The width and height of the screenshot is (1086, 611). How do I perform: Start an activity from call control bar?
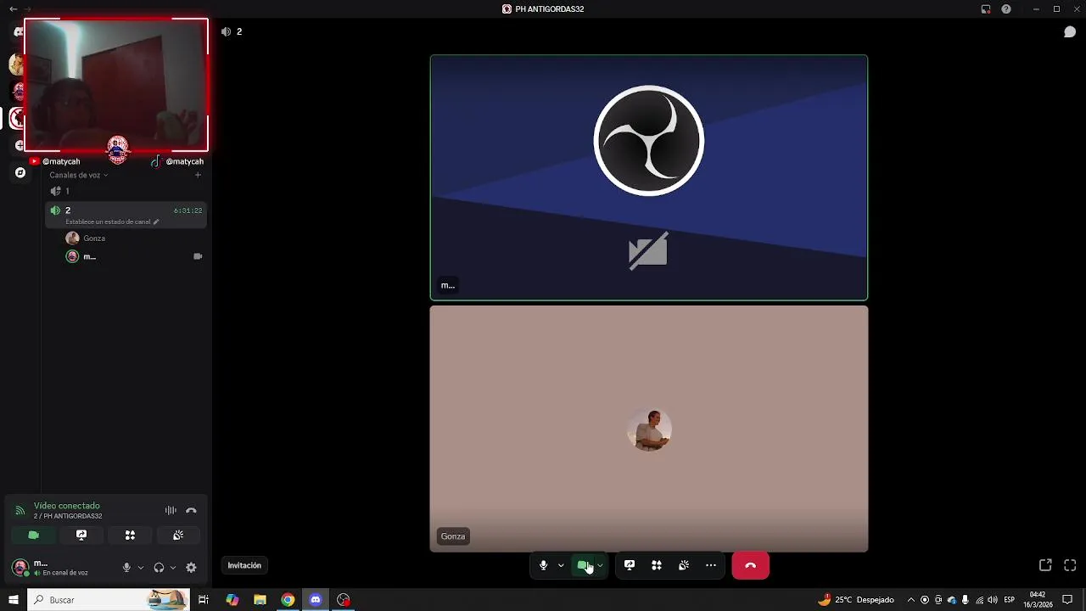pos(657,565)
